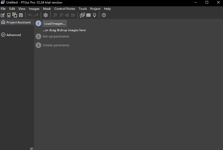Screen dimensions: 223x150
Task: Click the Load Images button
Action: [54, 23]
